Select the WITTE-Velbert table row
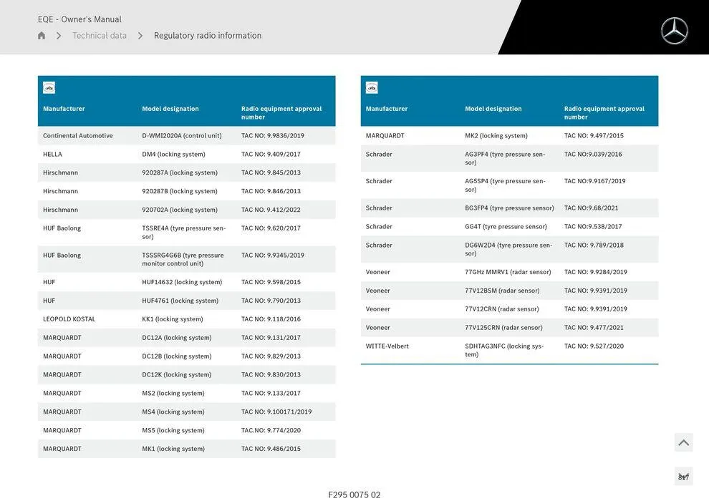The image size is (709, 501). [x=509, y=350]
